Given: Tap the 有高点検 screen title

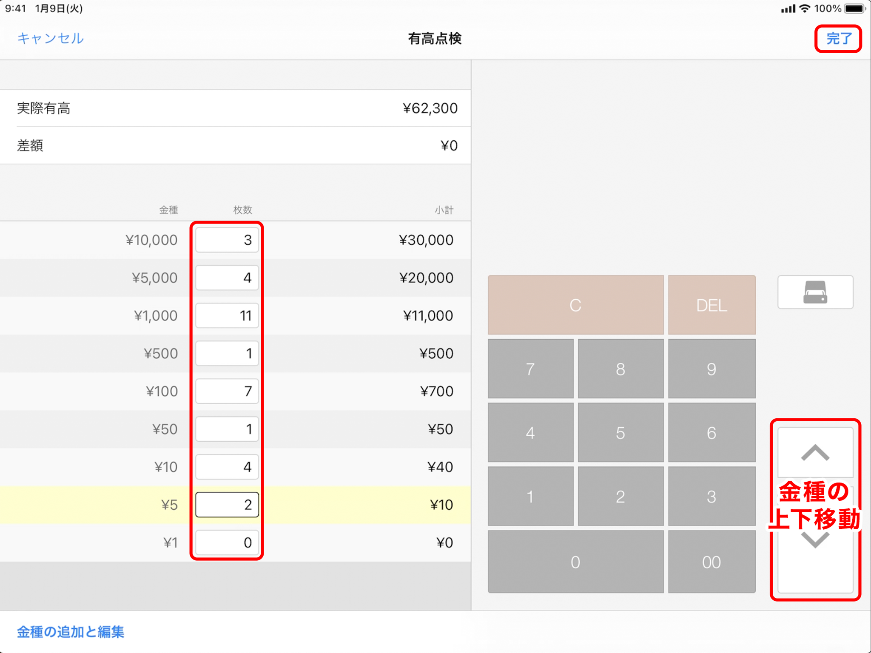Looking at the screenshot, I should pyautogui.click(x=435, y=39).
